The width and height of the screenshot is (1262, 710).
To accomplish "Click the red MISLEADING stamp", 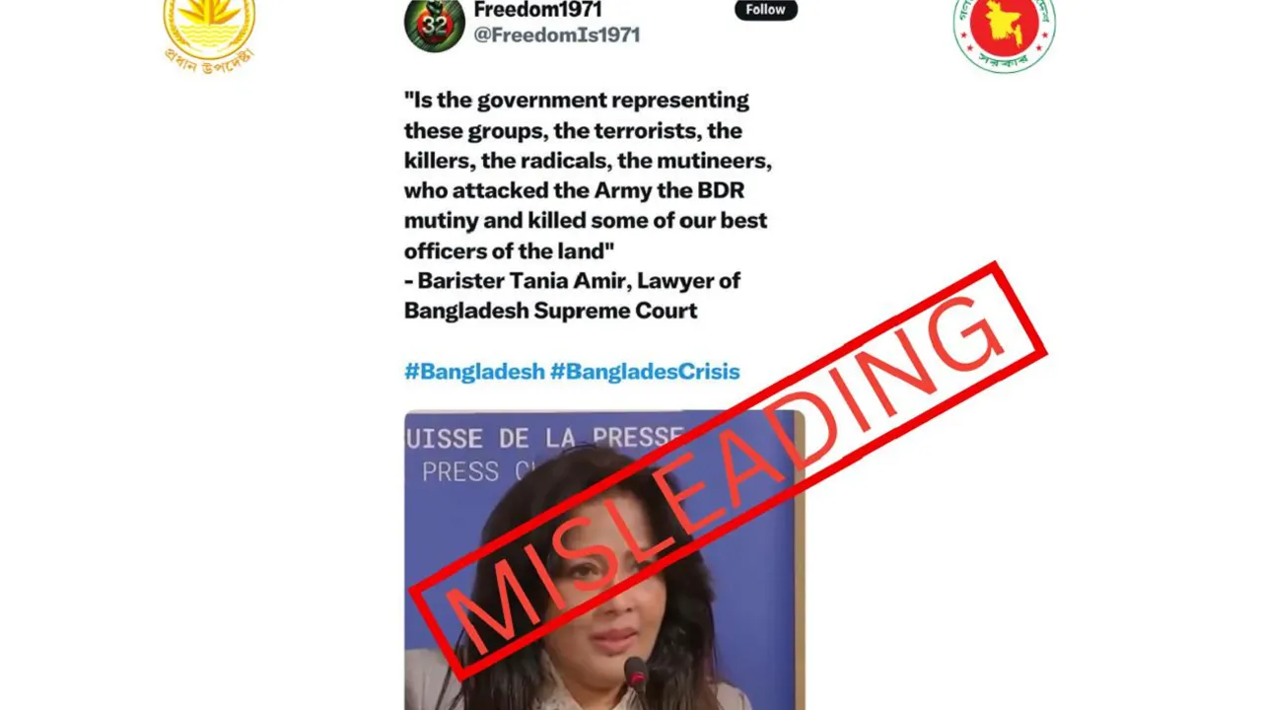I will (x=727, y=471).
